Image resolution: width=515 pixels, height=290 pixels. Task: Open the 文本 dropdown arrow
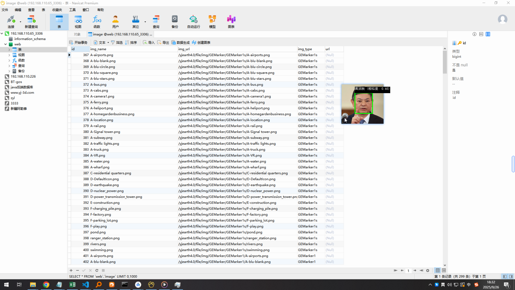click(x=108, y=43)
